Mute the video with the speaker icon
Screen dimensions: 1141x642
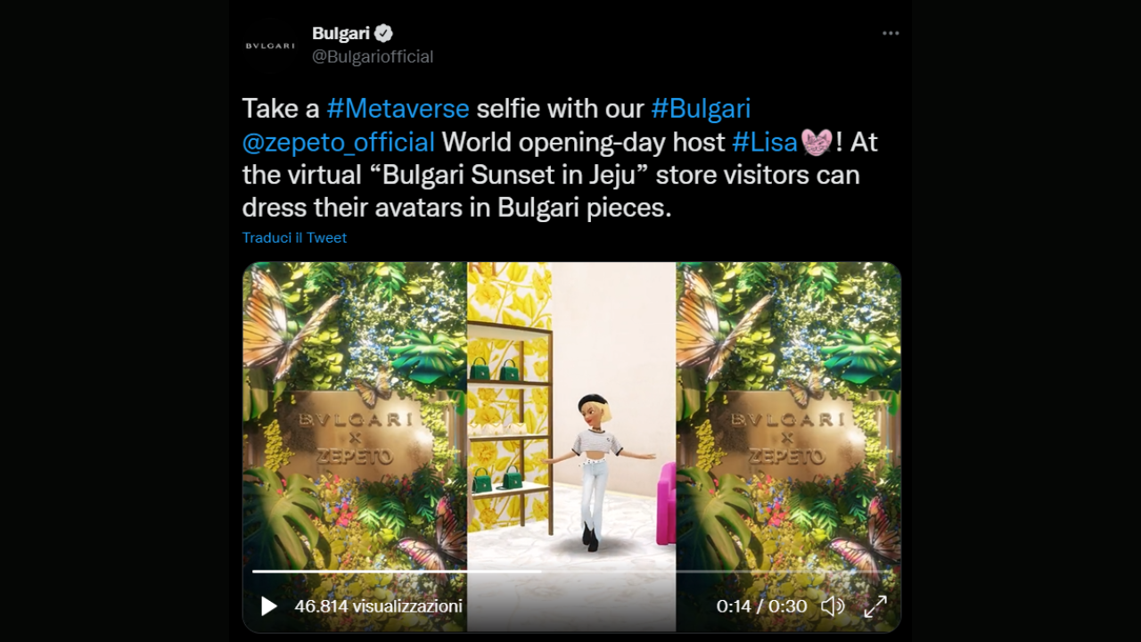833,606
